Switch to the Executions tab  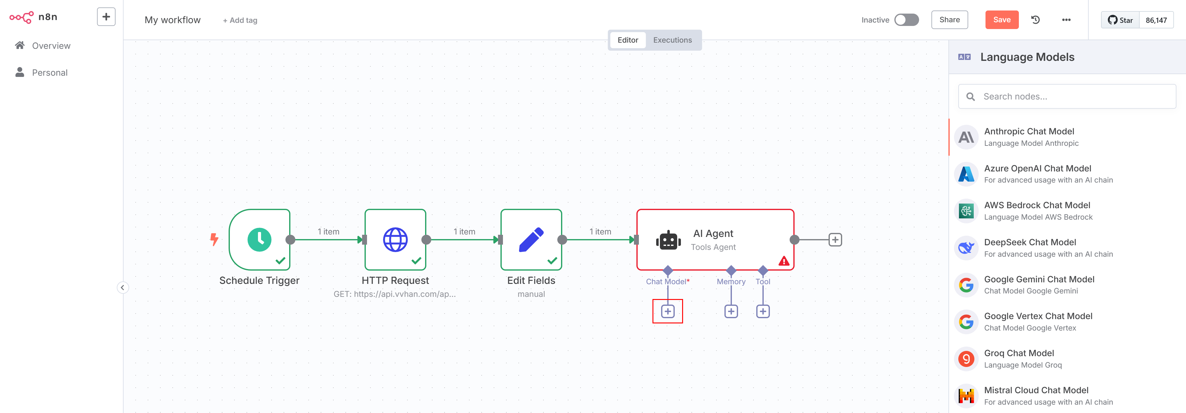click(x=672, y=40)
